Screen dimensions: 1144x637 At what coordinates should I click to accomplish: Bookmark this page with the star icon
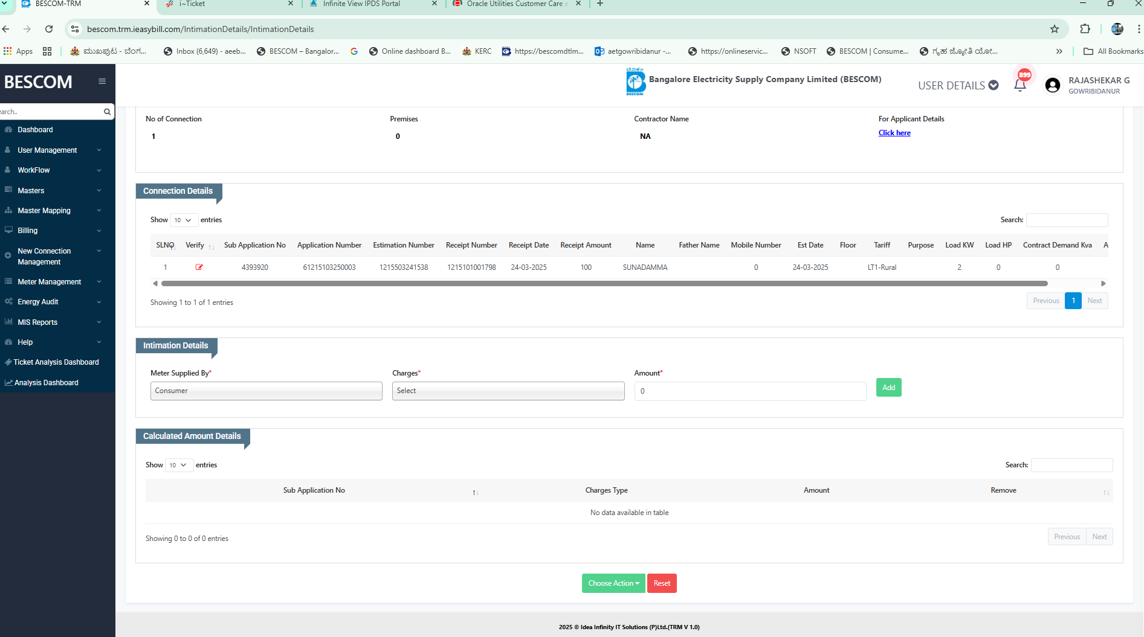[x=1055, y=29]
